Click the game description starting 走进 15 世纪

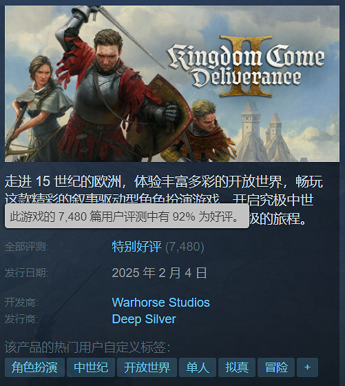[x=164, y=200]
